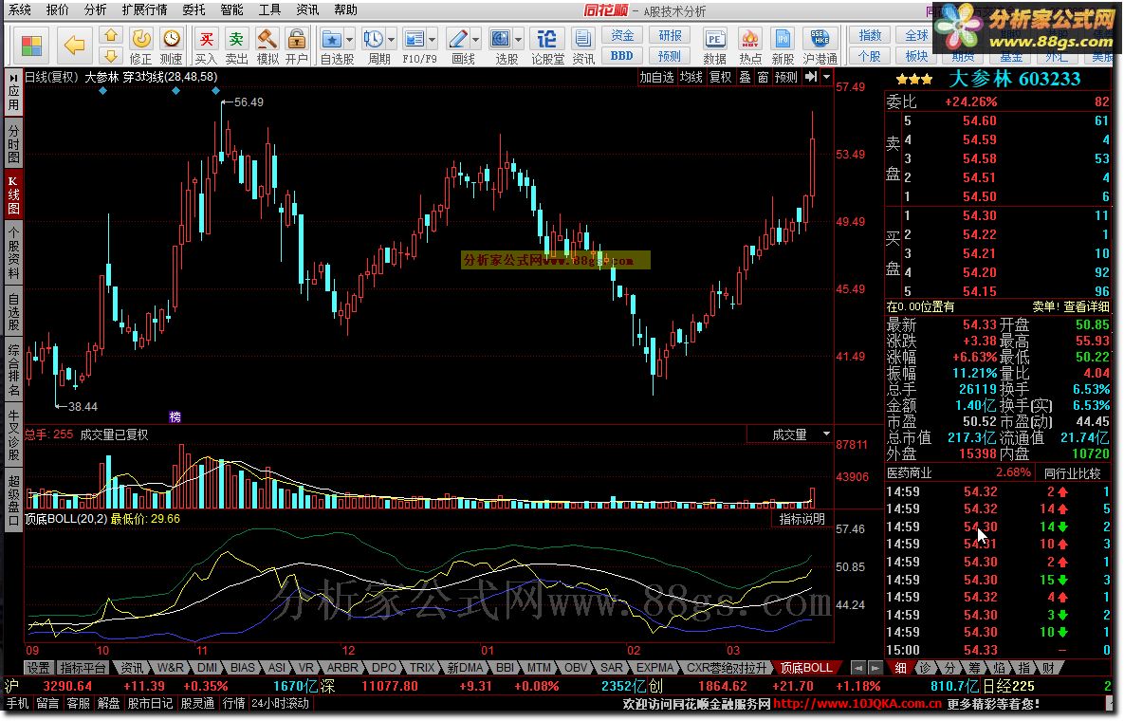Click the 资金 toolbar button

[622, 35]
